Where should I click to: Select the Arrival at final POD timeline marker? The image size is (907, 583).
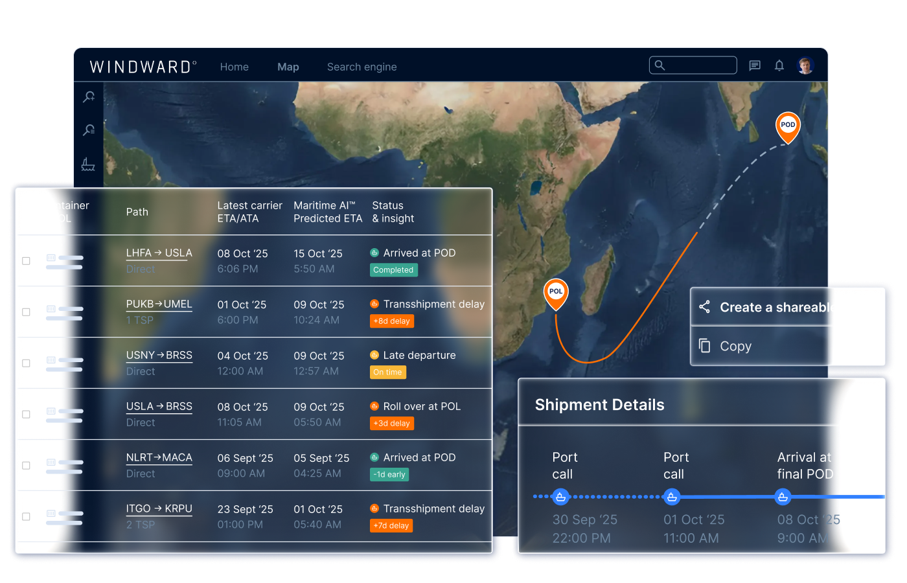click(x=783, y=497)
